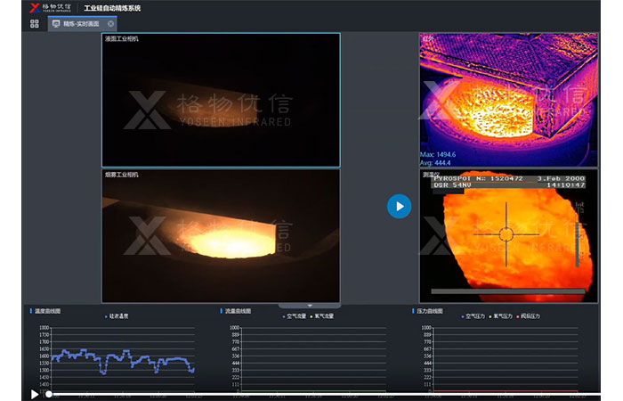This screenshot has height=401, width=623.
Task: Click the Avg: 444.4 temperature readout
Action: [x=435, y=163]
